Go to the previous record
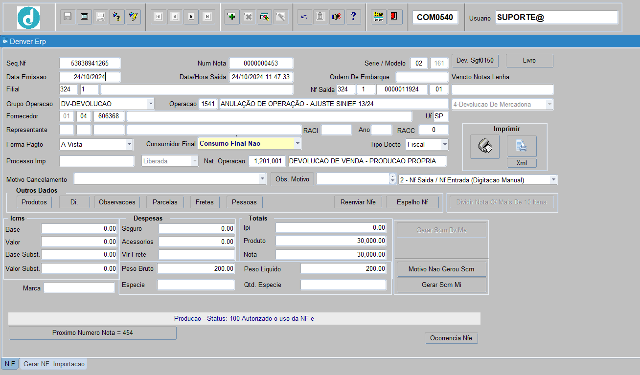 tap(175, 17)
